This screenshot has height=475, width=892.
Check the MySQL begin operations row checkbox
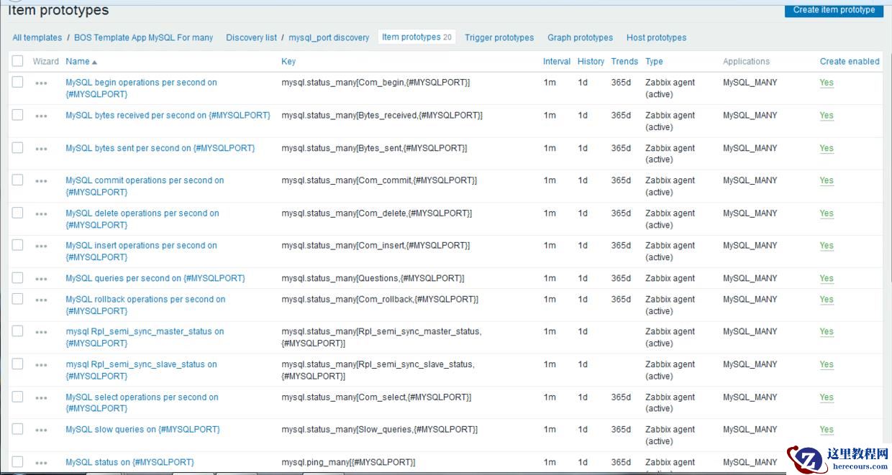[17, 82]
